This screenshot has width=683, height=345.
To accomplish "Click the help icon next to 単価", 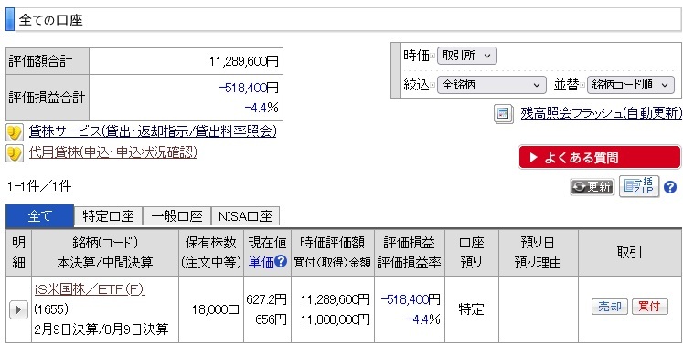I will pos(282,261).
